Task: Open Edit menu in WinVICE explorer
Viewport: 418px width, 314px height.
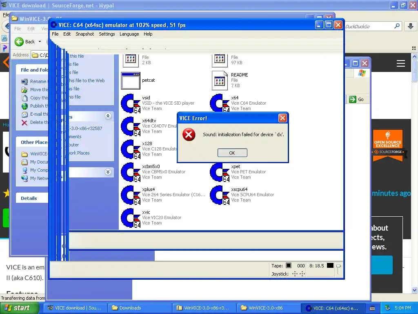Action: coord(31,29)
